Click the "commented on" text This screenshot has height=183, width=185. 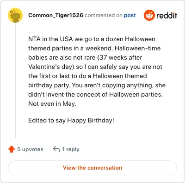104,15
